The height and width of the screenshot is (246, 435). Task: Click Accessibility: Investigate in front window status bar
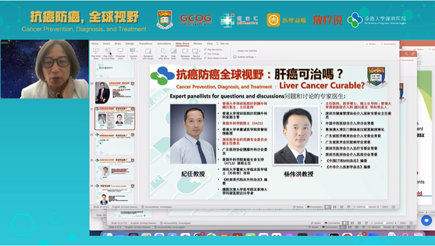pos(157,207)
